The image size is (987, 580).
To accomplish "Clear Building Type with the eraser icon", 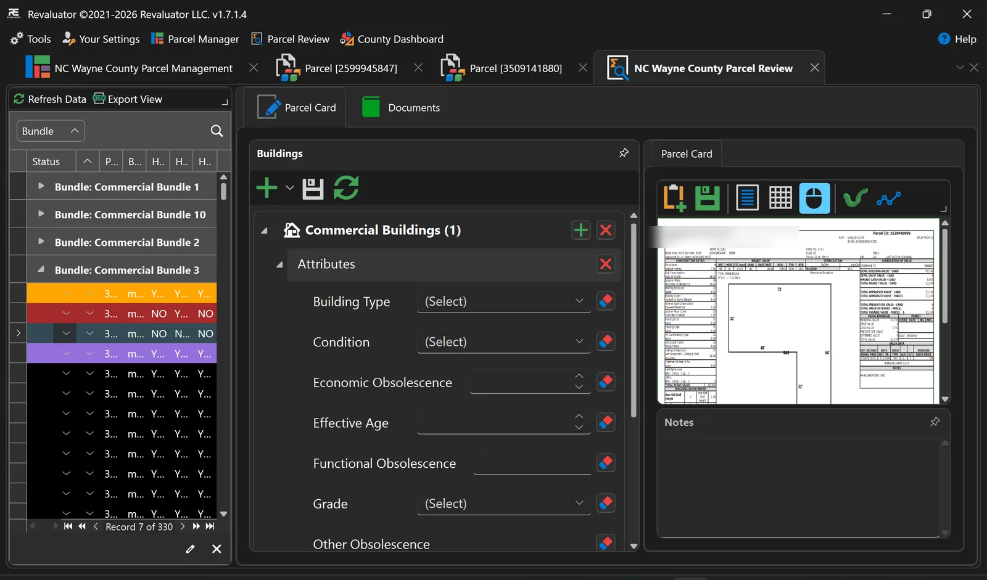I will (606, 301).
